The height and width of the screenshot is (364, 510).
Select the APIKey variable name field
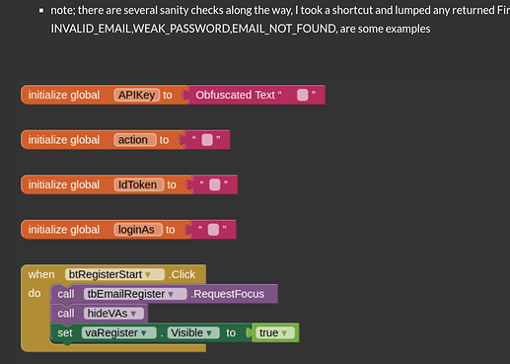(x=137, y=95)
